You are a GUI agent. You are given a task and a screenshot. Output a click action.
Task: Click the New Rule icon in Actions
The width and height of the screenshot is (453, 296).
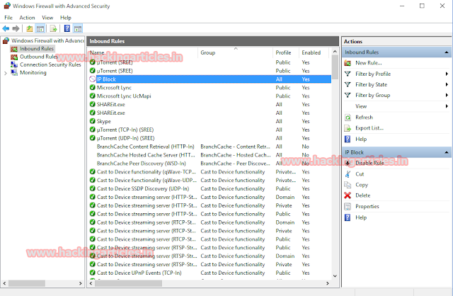coord(348,63)
